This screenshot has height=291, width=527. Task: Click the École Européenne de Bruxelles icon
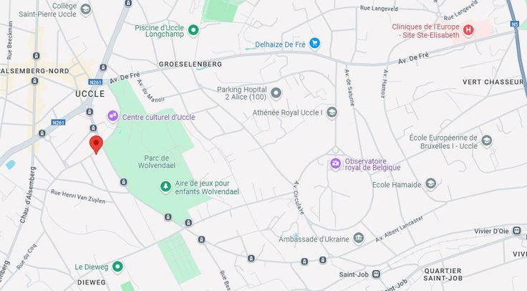click(x=486, y=140)
